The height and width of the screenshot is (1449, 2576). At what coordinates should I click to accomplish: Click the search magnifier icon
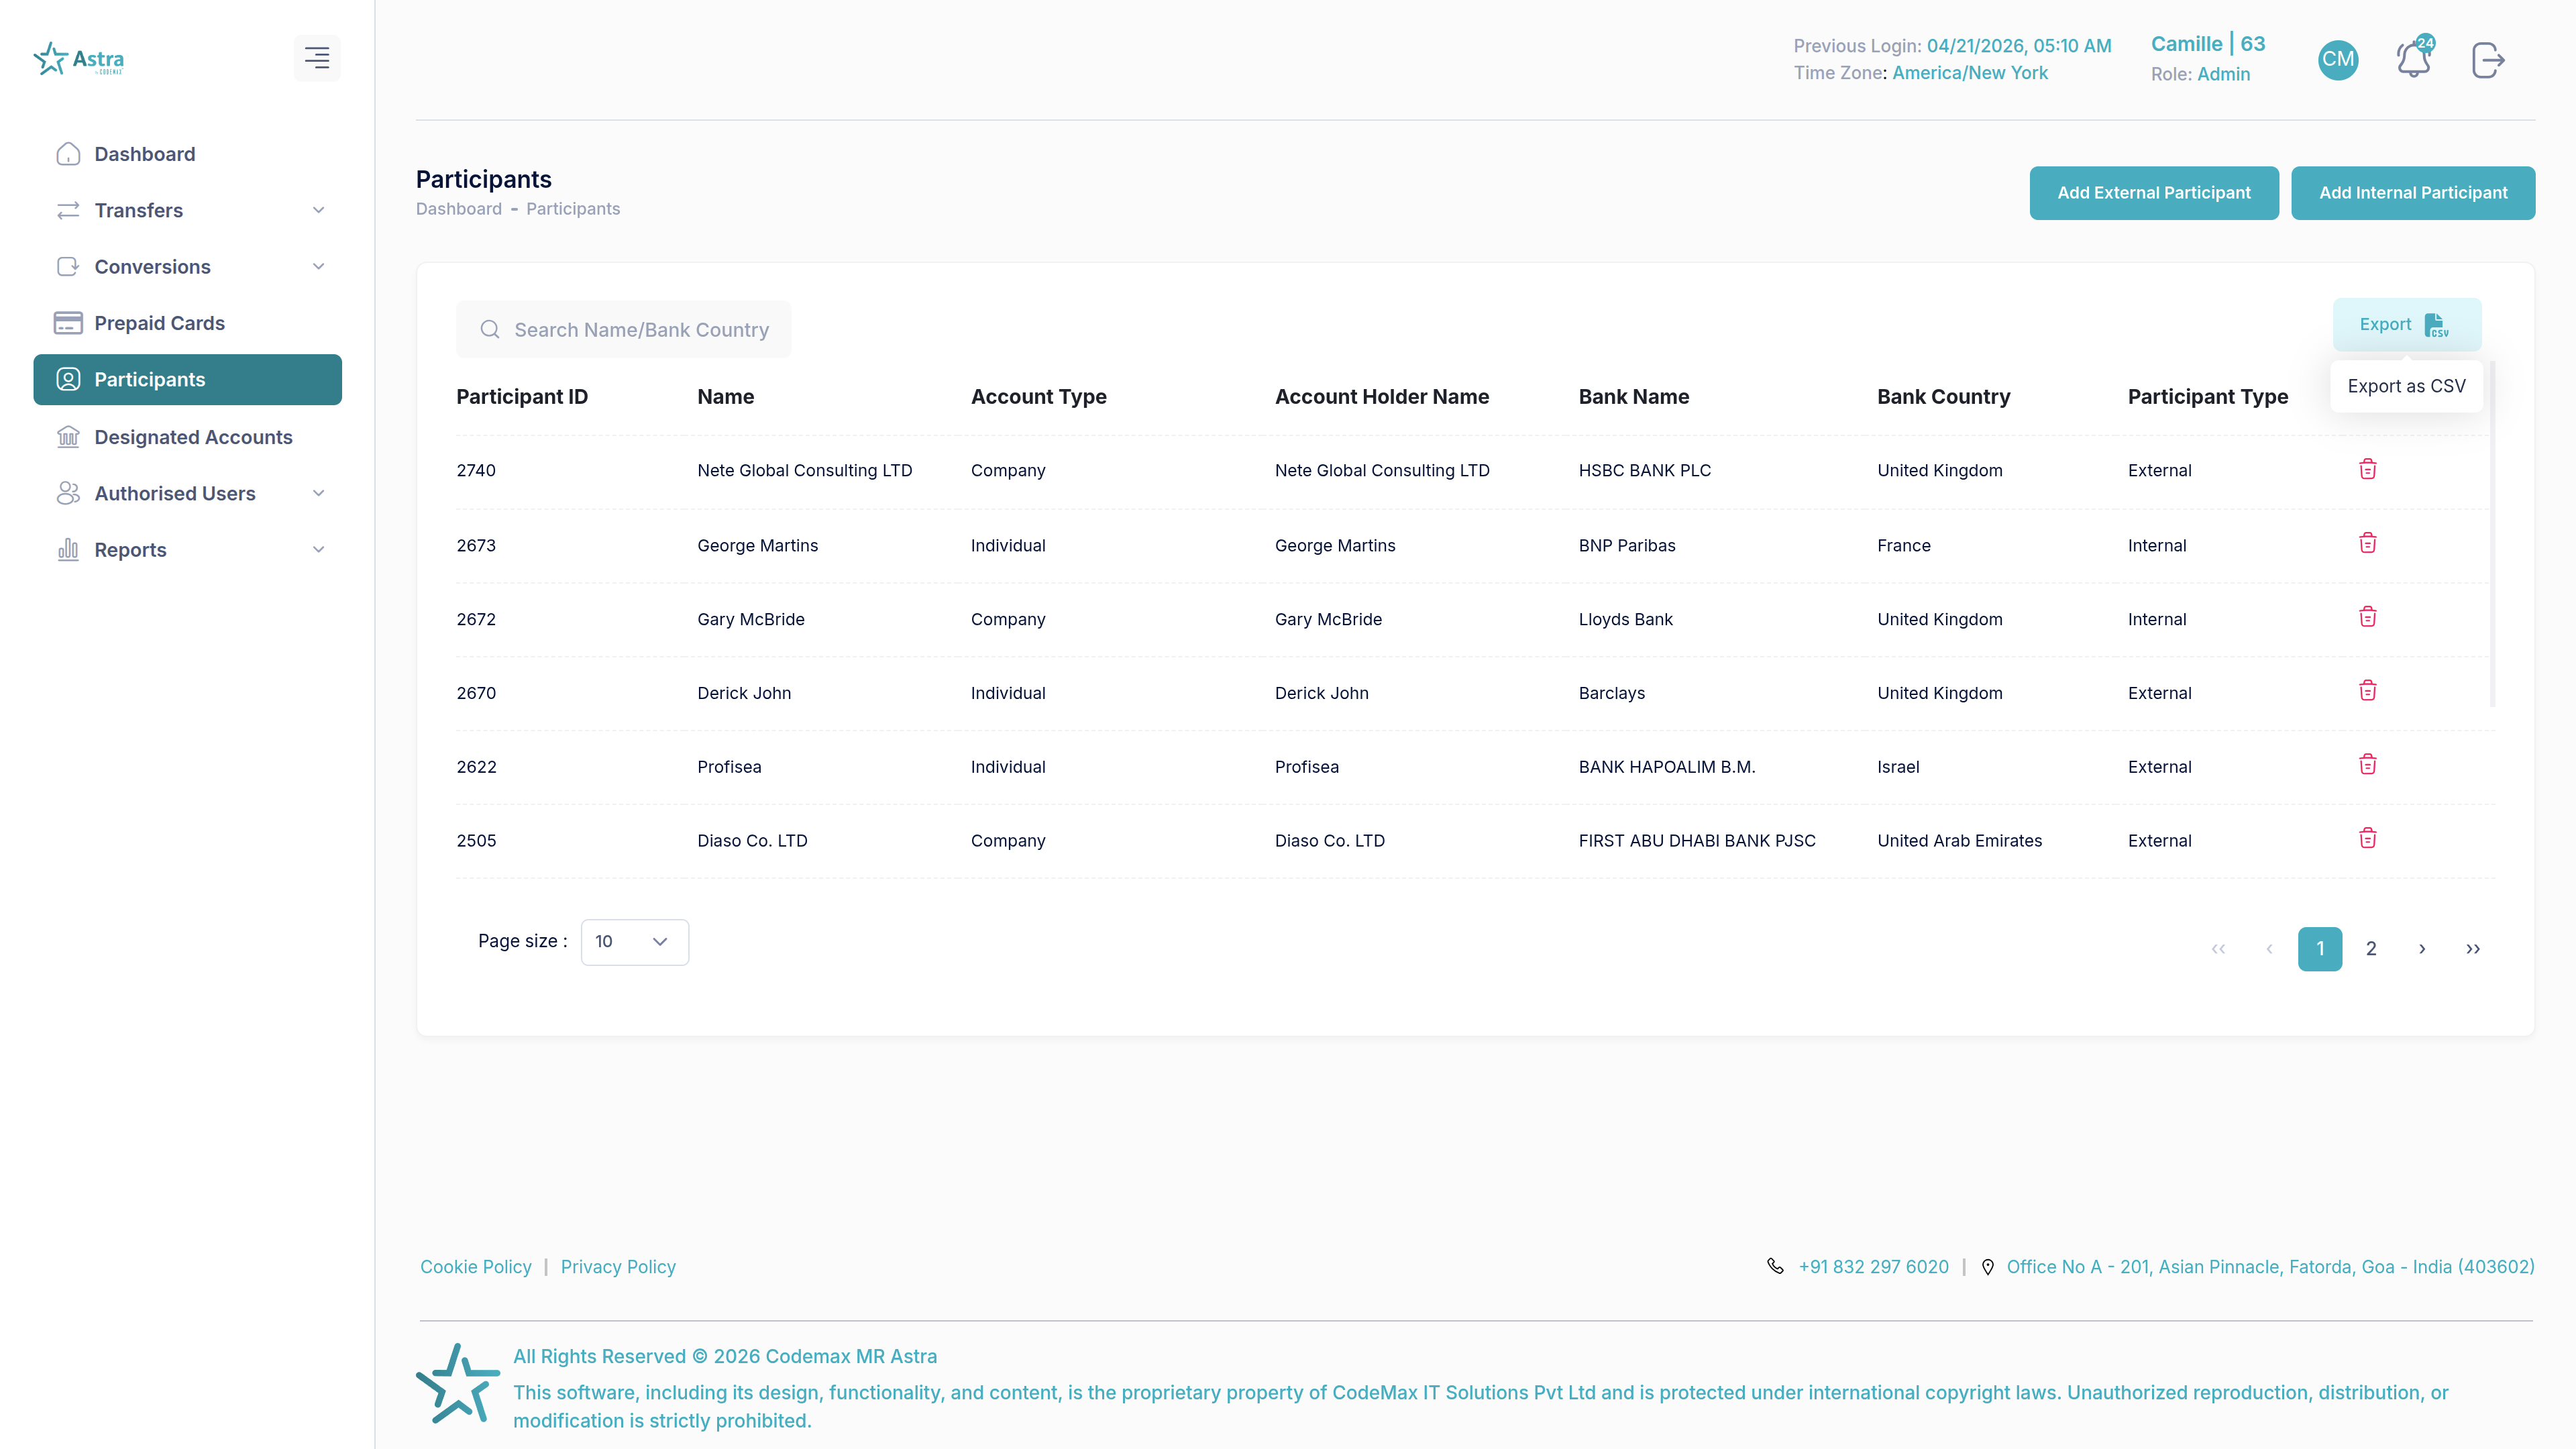pos(490,329)
